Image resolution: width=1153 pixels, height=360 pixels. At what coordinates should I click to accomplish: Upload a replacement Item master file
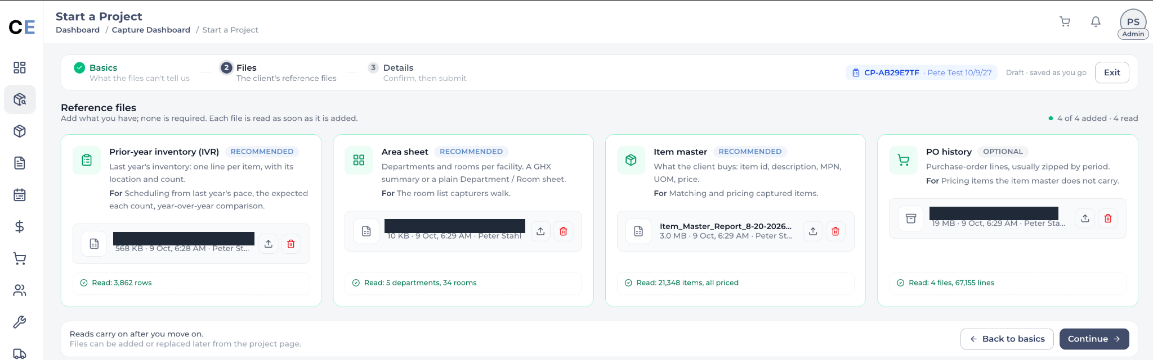click(x=813, y=231)
